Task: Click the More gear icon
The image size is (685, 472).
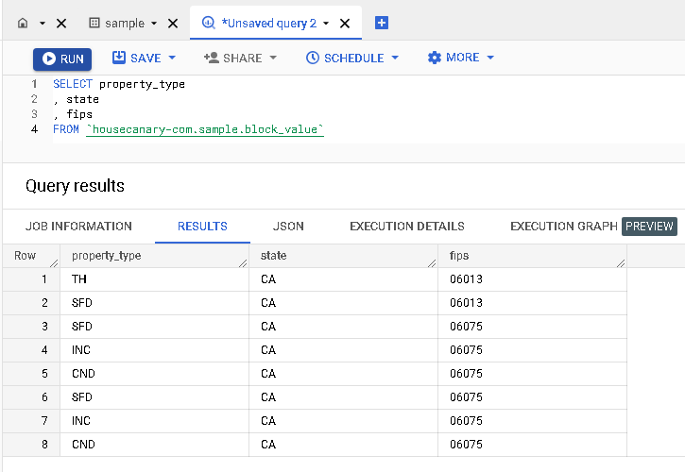Action: click(x=435, y=58)
